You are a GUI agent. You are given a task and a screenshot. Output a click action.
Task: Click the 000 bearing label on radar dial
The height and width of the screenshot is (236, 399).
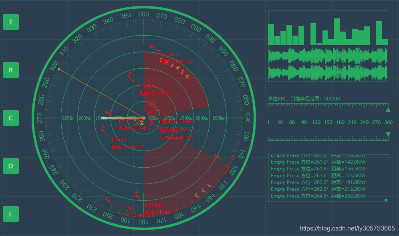[143, 14]
